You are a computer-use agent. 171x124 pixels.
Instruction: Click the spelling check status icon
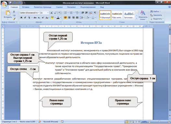39,122
